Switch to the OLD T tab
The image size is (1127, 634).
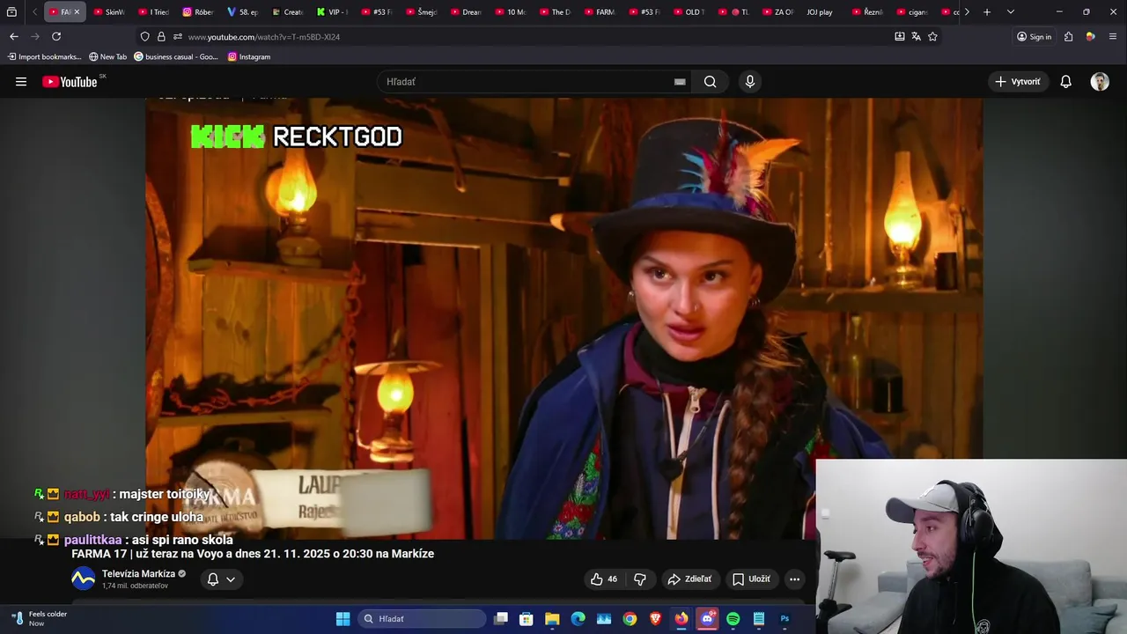click(x=689, y=12)
